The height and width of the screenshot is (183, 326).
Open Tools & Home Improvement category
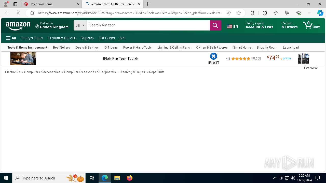(27, 48)
